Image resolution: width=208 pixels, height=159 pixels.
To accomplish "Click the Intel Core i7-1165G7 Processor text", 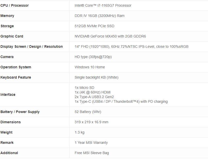I will pyautogui.click(x=103, y=5).
